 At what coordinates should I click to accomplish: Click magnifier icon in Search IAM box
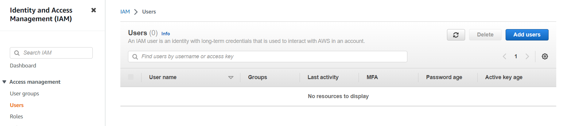(17, 53)
